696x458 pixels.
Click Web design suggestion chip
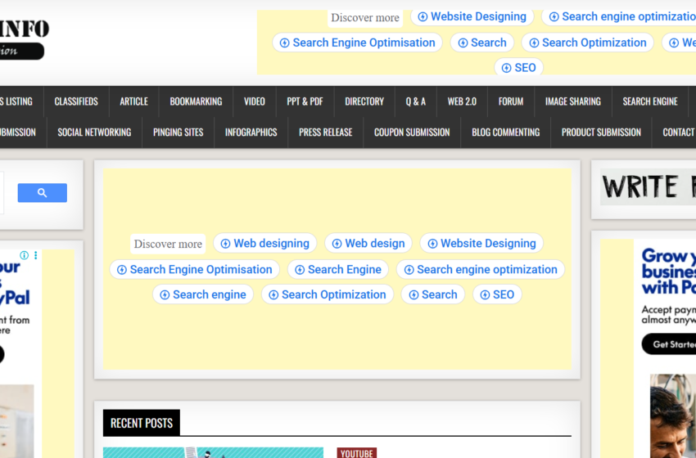(x=368, y=244)
